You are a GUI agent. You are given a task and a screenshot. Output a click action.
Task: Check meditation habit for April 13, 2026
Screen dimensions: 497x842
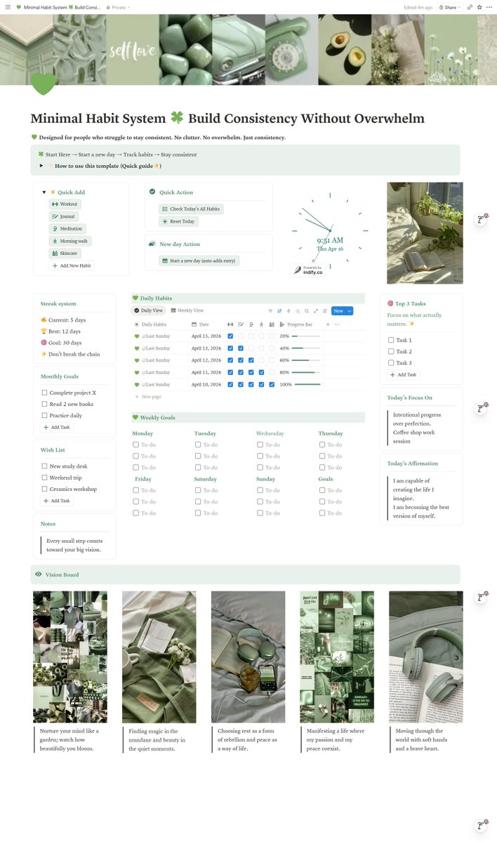pyautogui.click(x=251, y=348)
